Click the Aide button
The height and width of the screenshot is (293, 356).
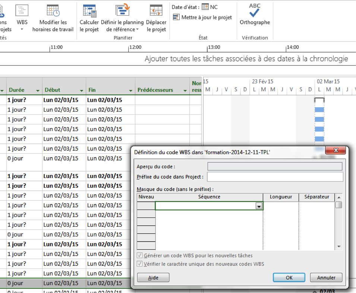click(x=153, y=278)
